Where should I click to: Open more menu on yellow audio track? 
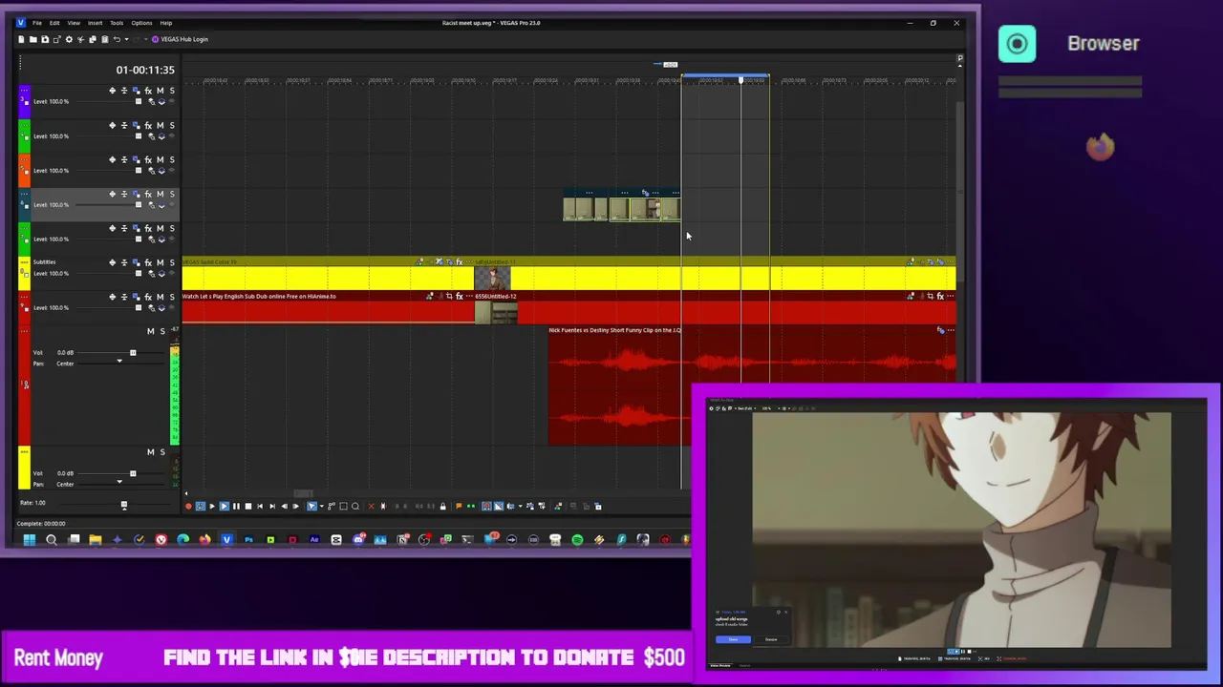pos(25,451)
